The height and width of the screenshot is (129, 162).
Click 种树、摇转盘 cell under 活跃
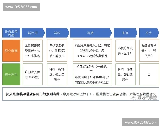point(57,74)
